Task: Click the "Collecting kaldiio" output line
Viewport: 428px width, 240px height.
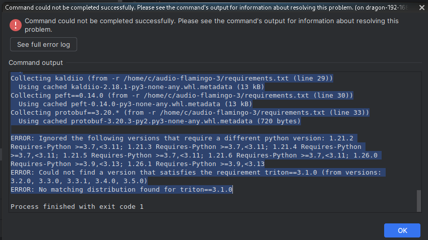Action: tap(172, 78)
